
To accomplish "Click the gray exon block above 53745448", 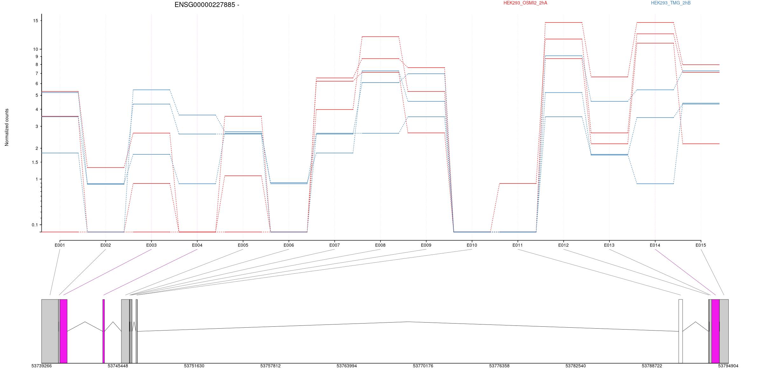I will pyautogui.click(x=125, y=331).
